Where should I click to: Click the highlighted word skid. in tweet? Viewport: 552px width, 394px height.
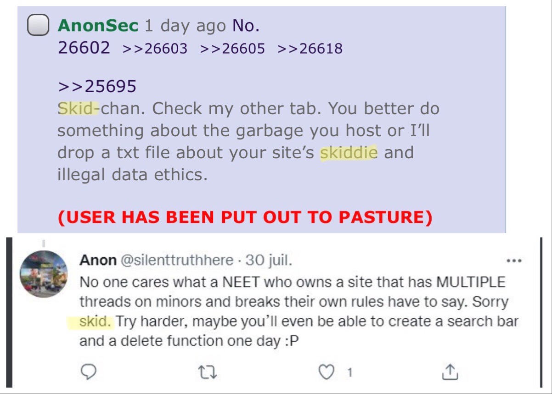pos(96,321)
